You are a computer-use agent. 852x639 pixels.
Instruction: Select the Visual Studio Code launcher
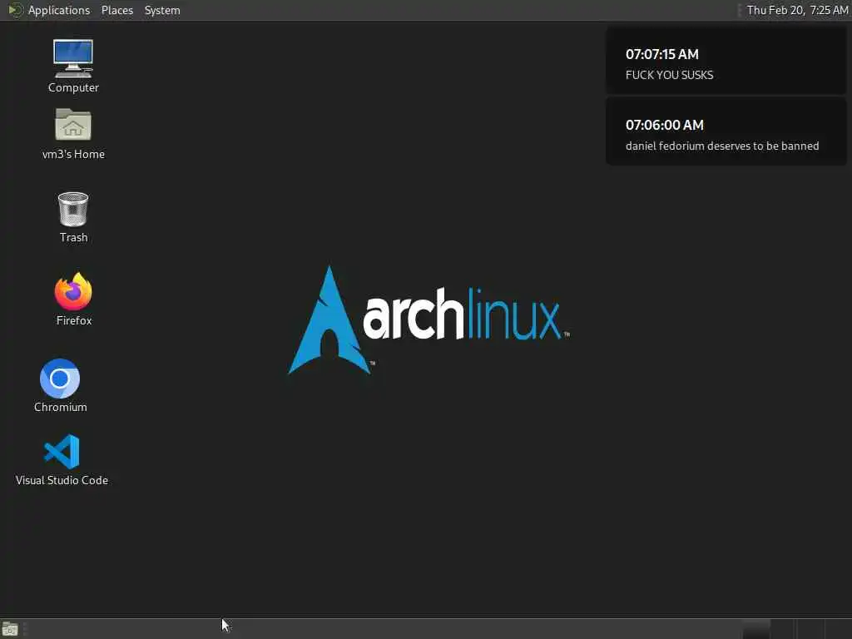[x=62, y=459]
